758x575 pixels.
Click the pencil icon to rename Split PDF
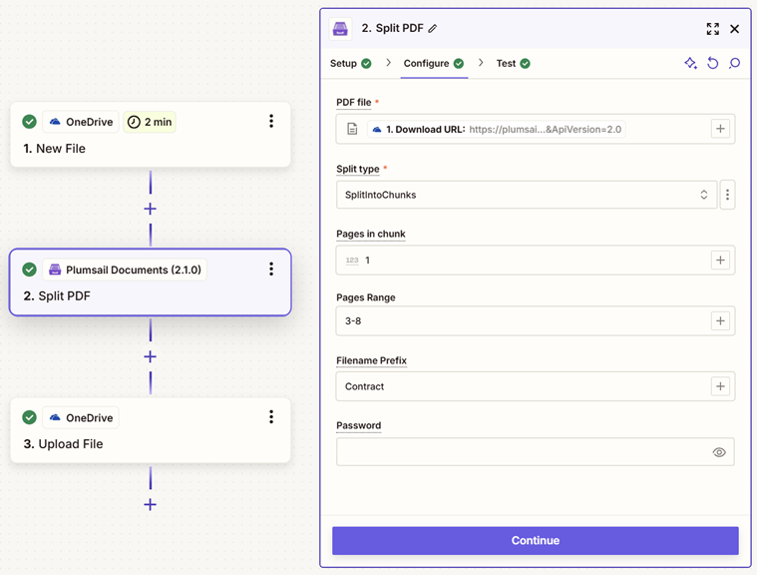[433, 29]
